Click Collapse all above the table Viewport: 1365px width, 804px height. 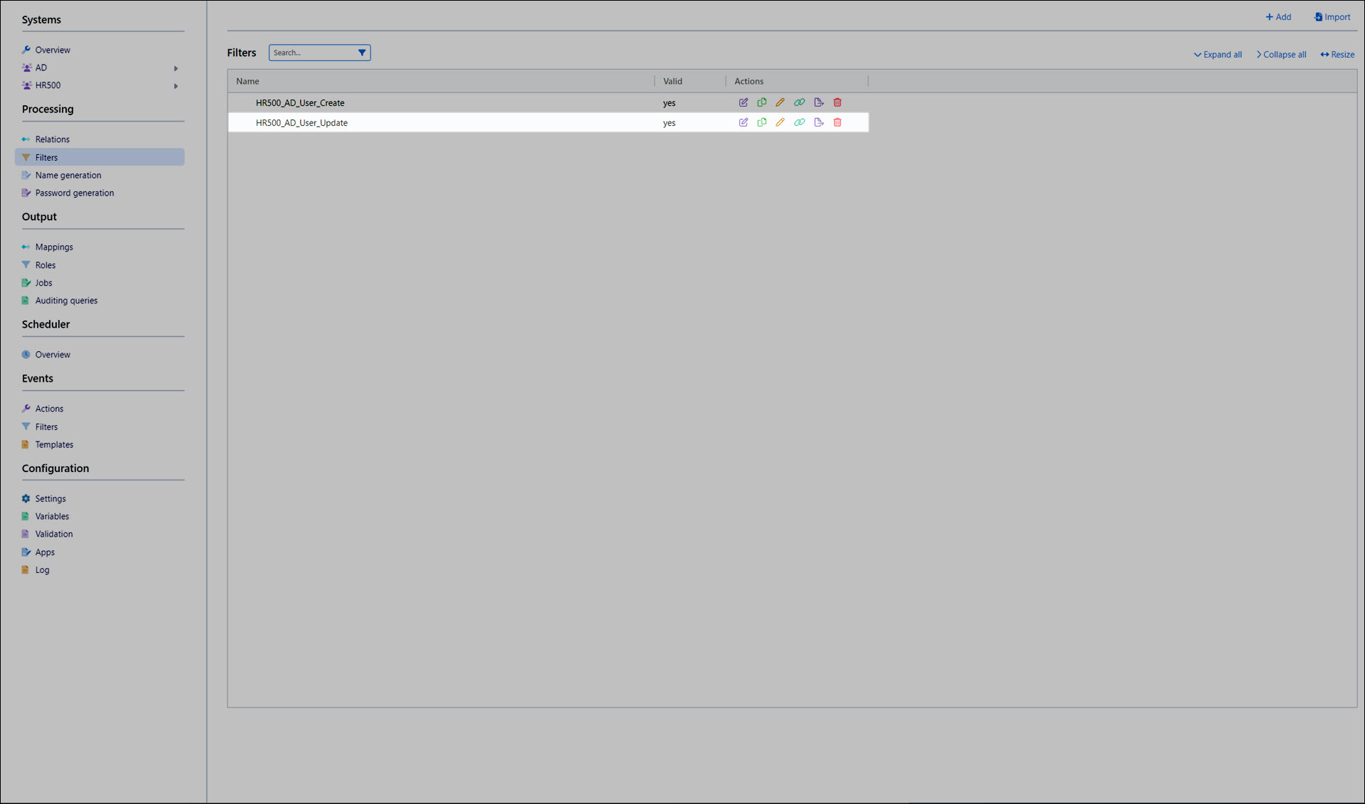[x=1280, y=55]
